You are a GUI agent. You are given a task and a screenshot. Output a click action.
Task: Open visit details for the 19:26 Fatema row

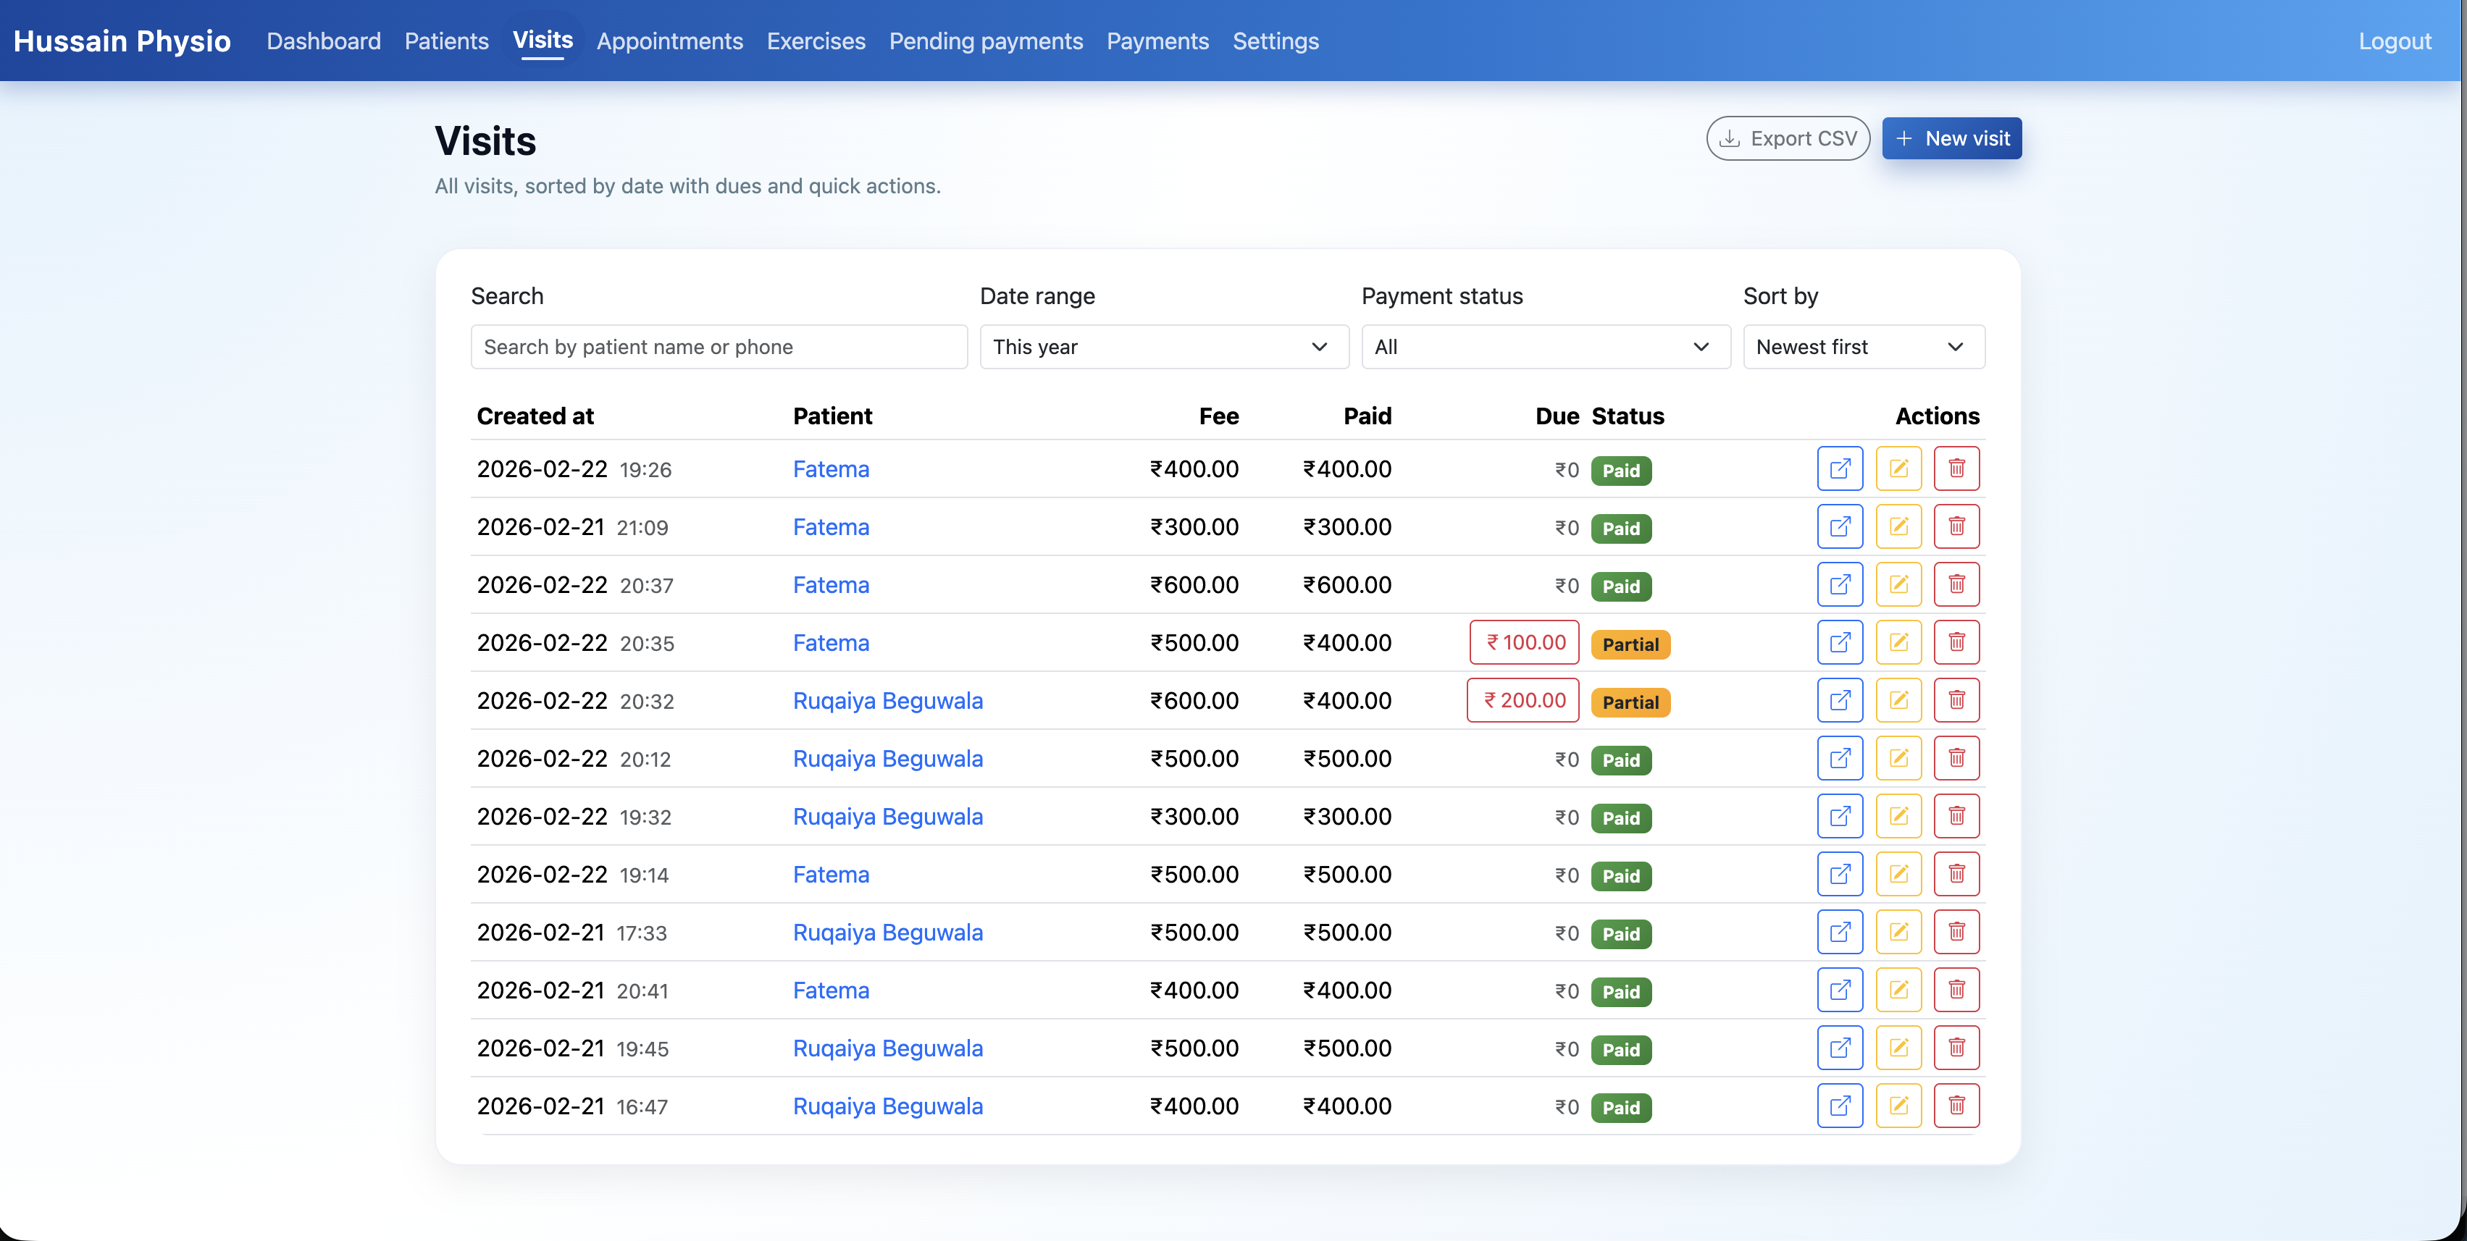tap(1839, 469)
